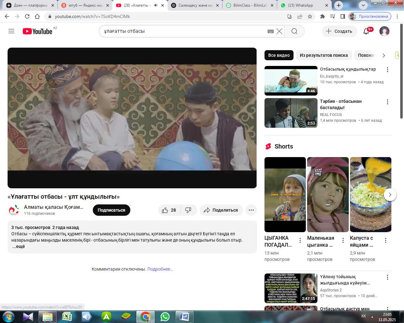Switch to the WhatsApp browser tab

point(305,5)
